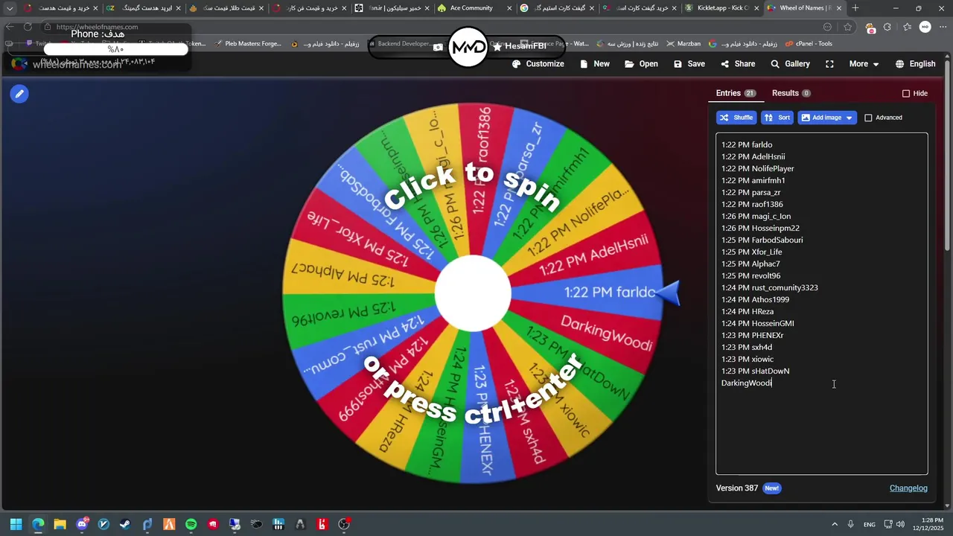Screen dimensions: 953x536
Task: Enable the Advanced checkbox
Action: [x=868, y=118]
